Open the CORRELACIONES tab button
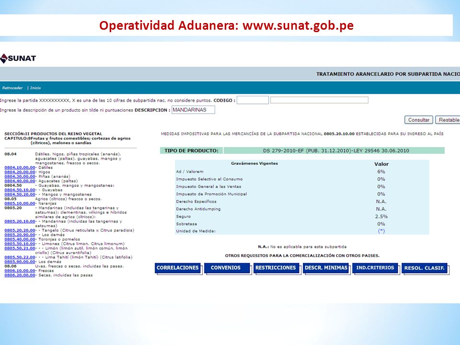 click(178, 268)
